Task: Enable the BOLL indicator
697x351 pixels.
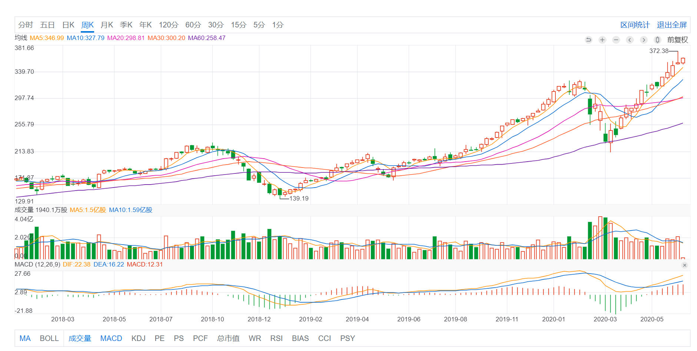Action: [x=49, y=338]
